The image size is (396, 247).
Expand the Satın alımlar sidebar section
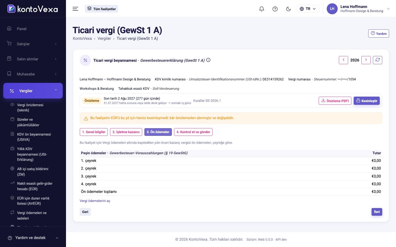coord(33,59)
